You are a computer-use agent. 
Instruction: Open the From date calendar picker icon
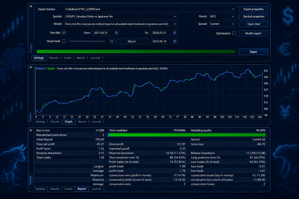pyautogui.click(x=116, y=33)
